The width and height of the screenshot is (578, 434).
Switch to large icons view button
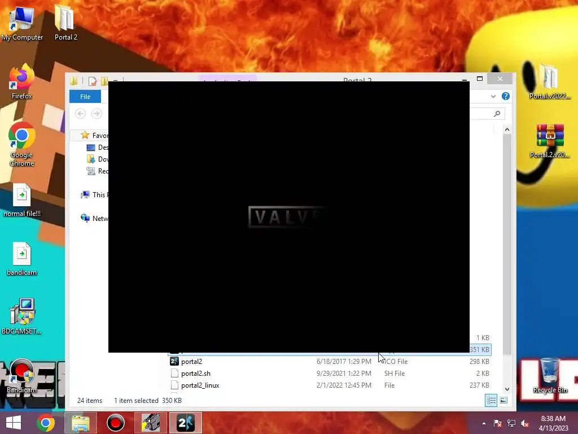(x=503, y=401)
